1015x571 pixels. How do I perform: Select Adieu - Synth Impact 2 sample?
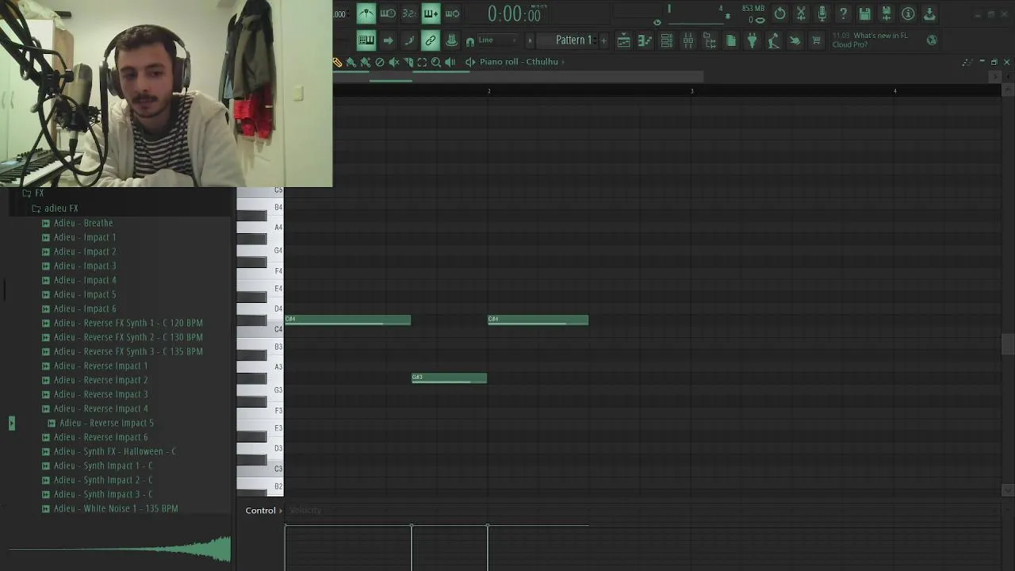pyautogui.click(x=103, y=480)
